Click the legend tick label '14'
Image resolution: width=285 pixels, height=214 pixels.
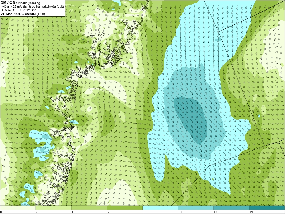(251, 212)
